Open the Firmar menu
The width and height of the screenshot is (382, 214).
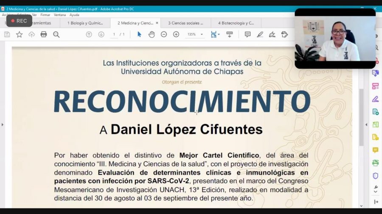(x=45, y=15)
